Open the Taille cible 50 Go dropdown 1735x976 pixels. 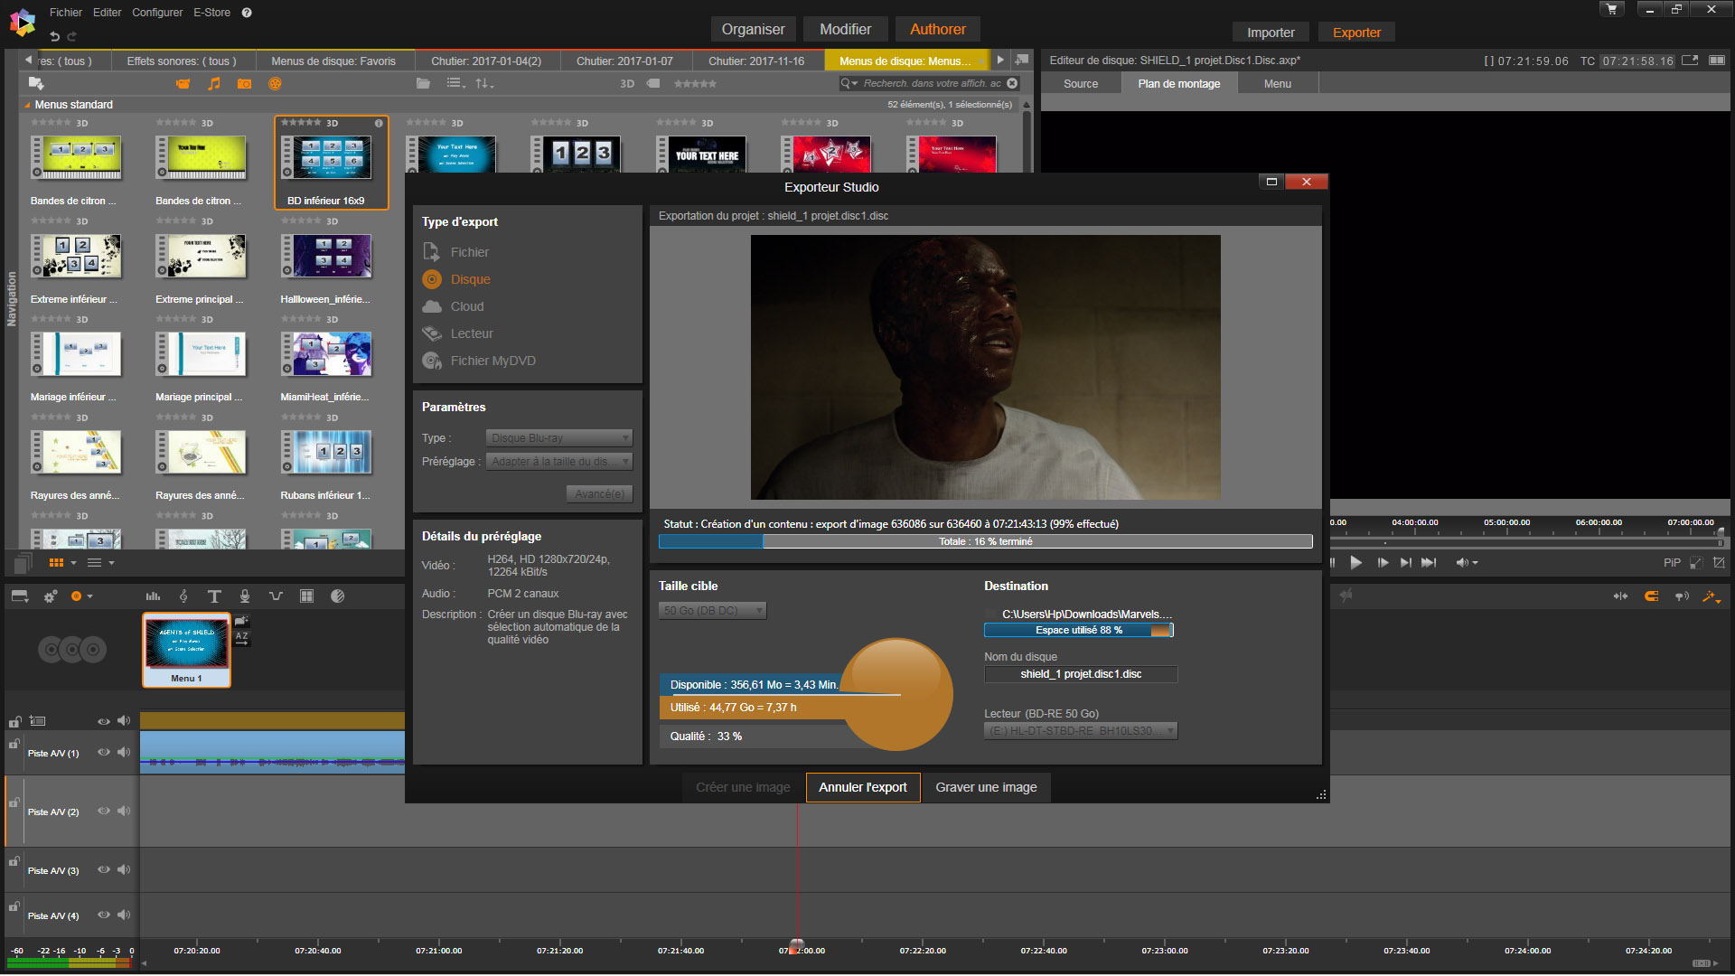[x=712, y=611]
